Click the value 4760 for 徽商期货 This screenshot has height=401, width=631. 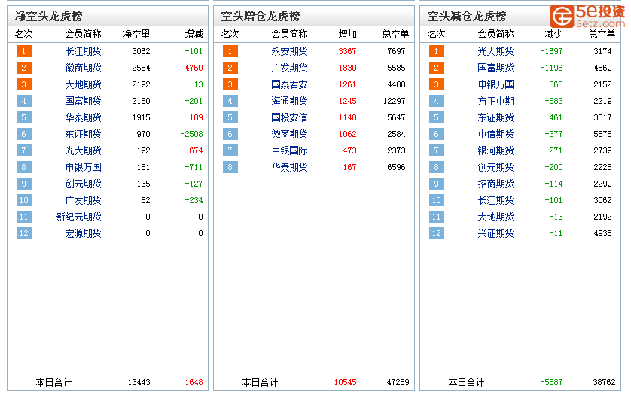click(x=194, y=68)
